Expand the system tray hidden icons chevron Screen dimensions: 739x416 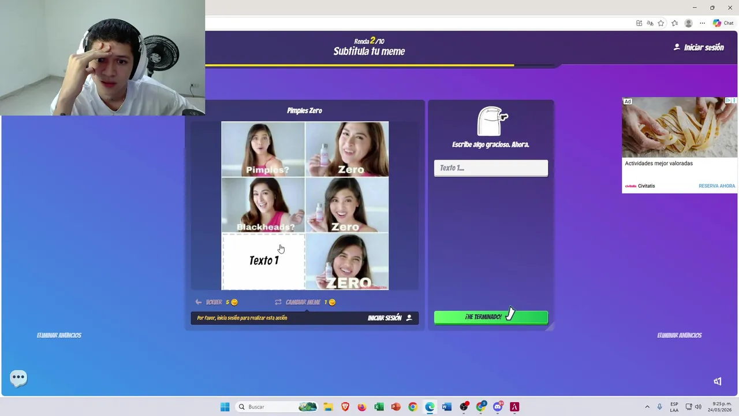point(647,407)
